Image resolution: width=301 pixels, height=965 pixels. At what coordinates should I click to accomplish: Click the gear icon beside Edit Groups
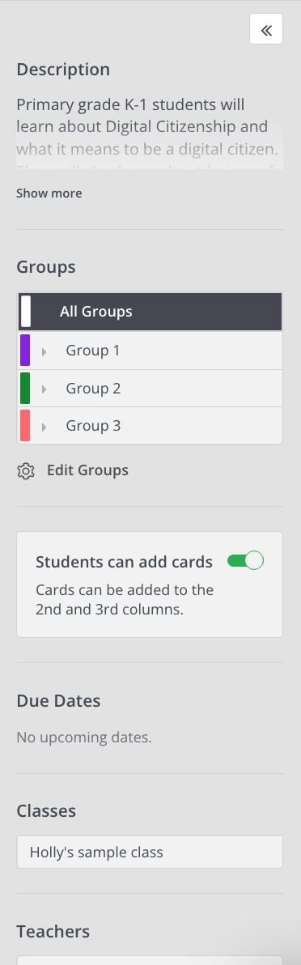[x=26, y=471]
